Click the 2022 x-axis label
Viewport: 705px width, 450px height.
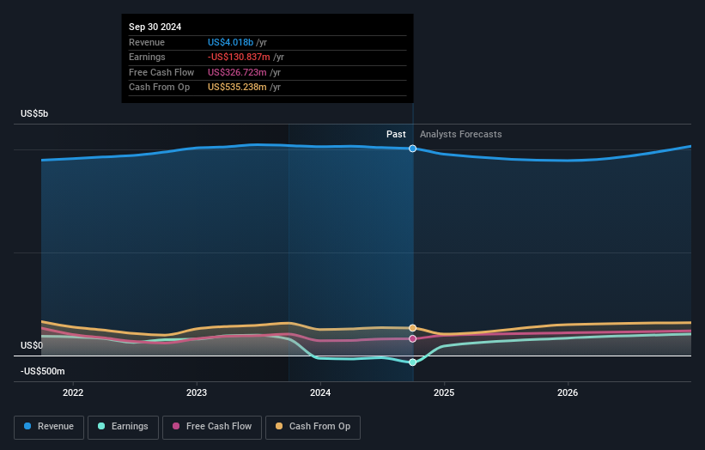coord(73,392)
